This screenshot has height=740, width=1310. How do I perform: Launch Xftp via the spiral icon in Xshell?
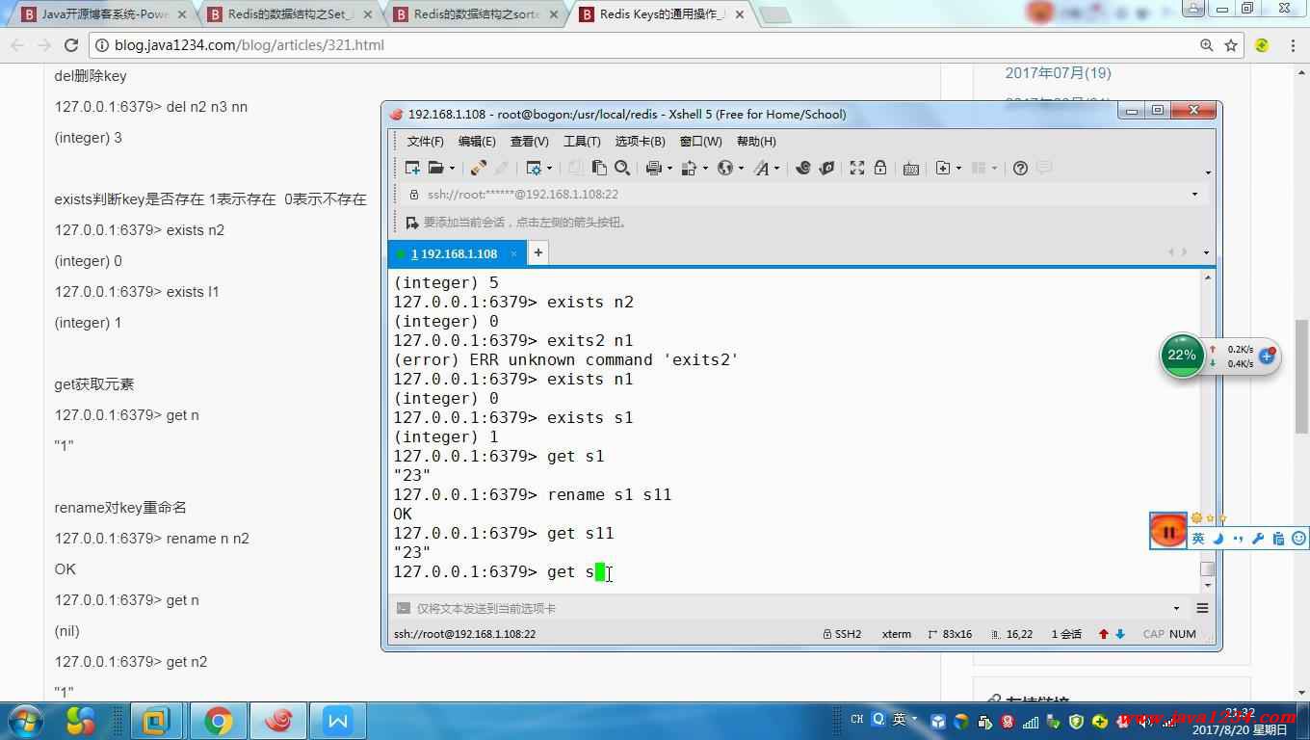tap(803, 168)
